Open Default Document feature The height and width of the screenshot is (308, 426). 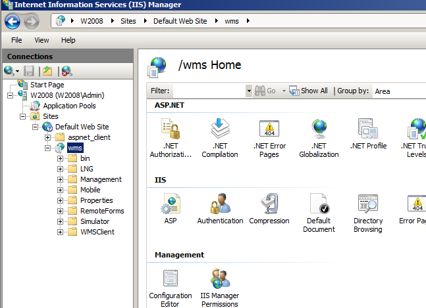pyautogui.click(x=319, y=213)
